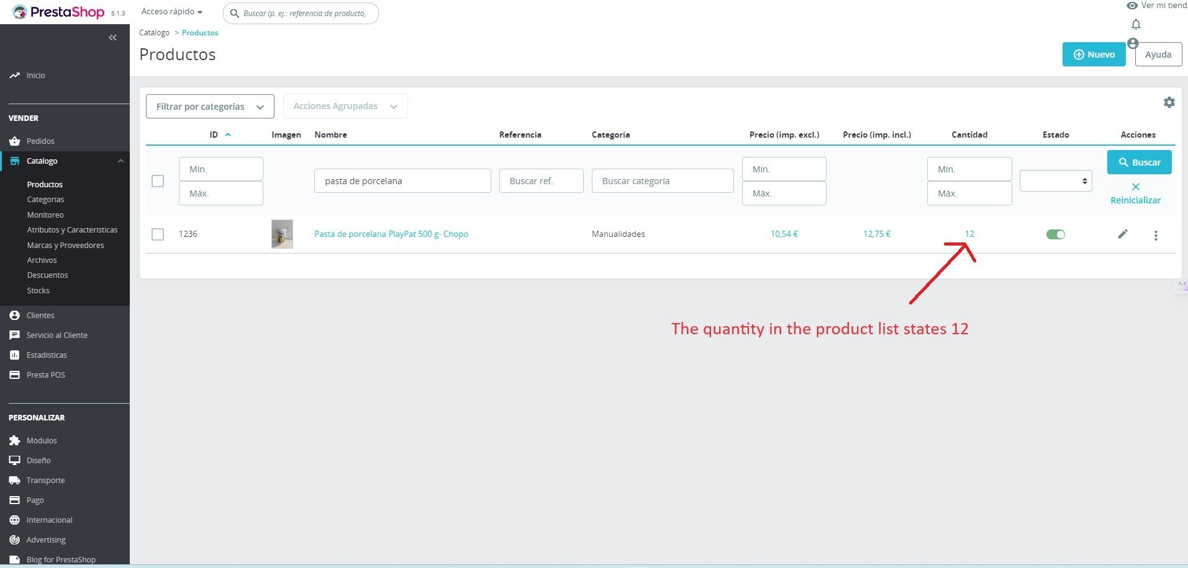Open more actions menu for product 1236
This screenshot has height=568, width=1188.
coord(1156,235)
